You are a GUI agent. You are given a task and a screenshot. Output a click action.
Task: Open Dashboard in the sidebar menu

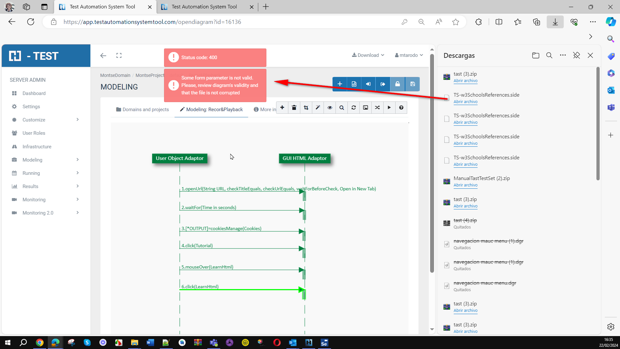tap(34, 93)
